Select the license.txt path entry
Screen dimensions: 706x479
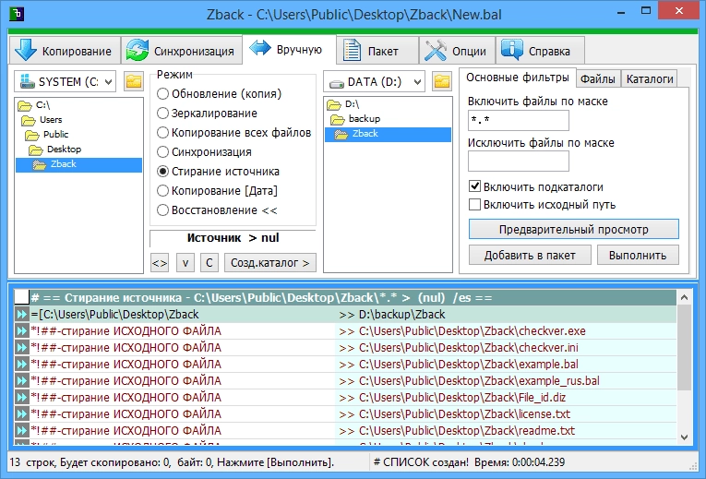(x=464, y=413)
